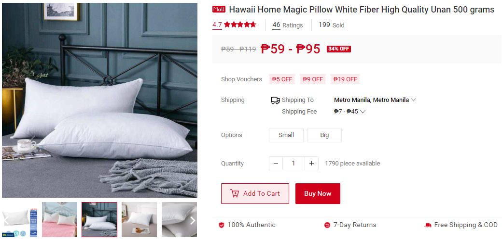This screenshot has height=241, width=503.
Task: Increase quantity with the plus button
Action: click(311, 164)
